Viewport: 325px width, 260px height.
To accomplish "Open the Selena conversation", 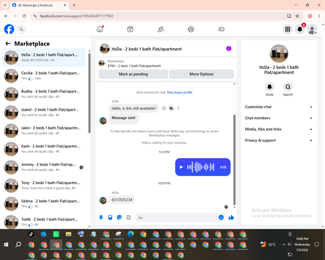I will coord(44,203).
